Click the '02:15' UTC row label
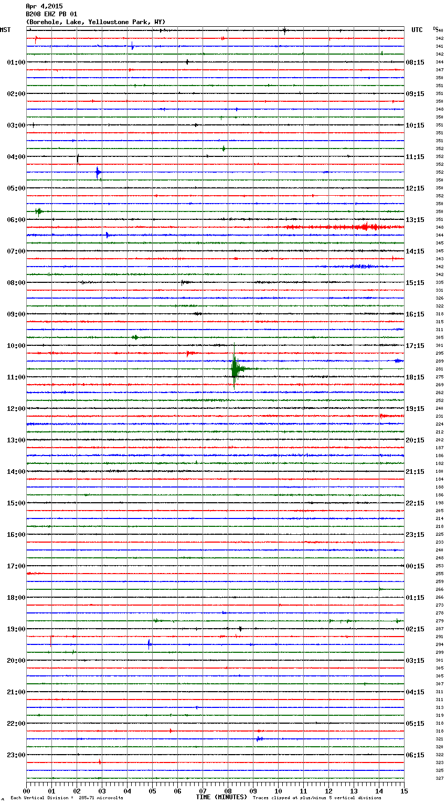This screenshot has height=805, width=446. [x=415, y=629]
